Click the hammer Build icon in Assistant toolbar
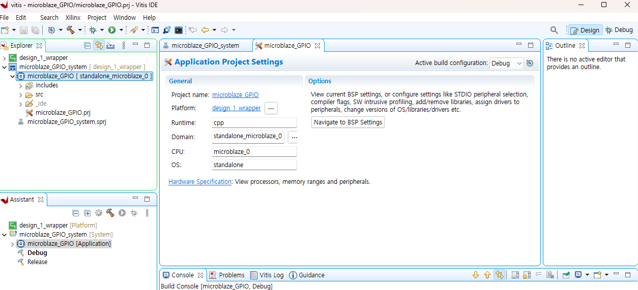 pos(110,213)
